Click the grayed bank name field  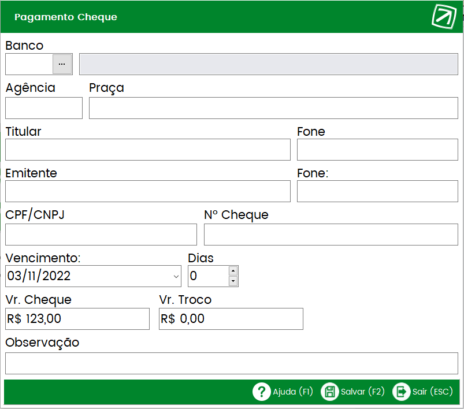tap(268, 64)
